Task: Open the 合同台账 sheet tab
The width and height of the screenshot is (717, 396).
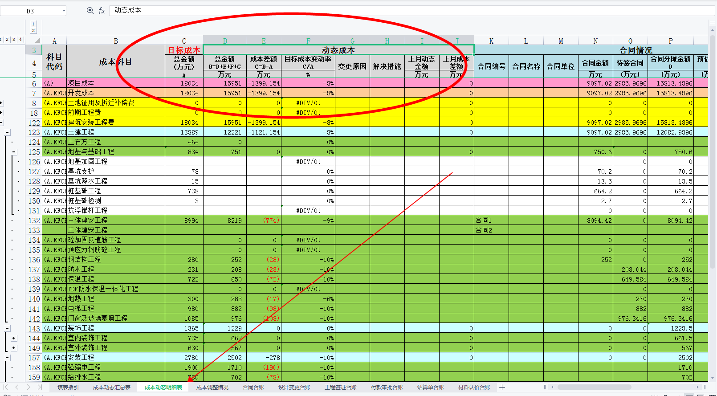Action: click(253, 388)
